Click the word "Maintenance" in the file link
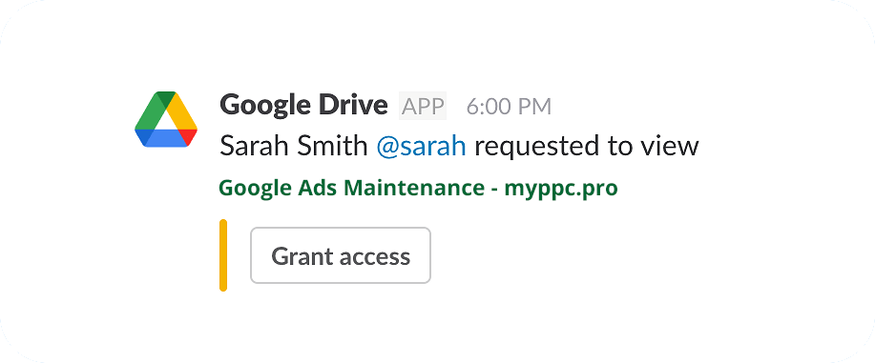Viewport: 875px width, 363px height. 414,188
